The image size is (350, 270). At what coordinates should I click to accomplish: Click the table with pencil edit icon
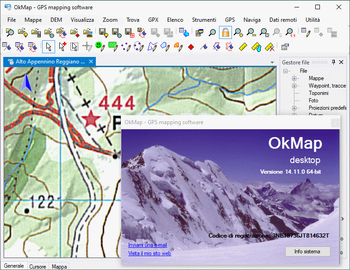coord(306,32)
